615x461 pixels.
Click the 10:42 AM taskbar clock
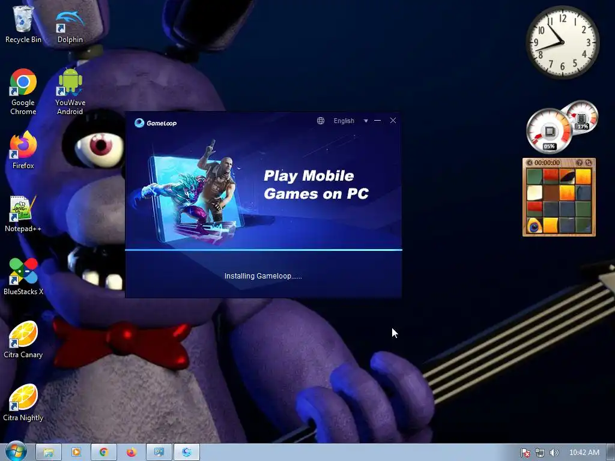[x=584, y=453]
